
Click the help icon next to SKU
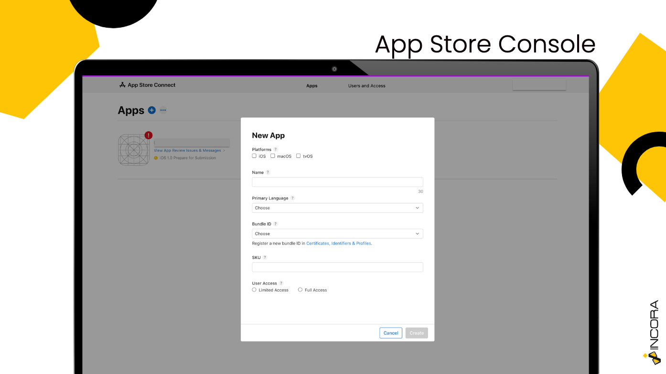point(265,257)
